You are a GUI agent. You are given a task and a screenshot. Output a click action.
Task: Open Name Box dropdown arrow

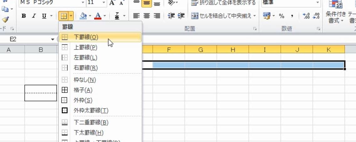[53, 39]
